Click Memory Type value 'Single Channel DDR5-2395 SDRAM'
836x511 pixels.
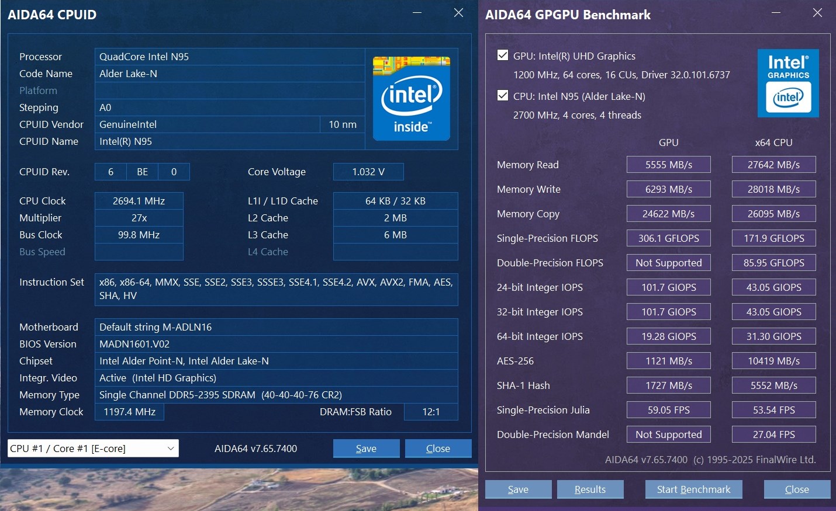(277, 395)
